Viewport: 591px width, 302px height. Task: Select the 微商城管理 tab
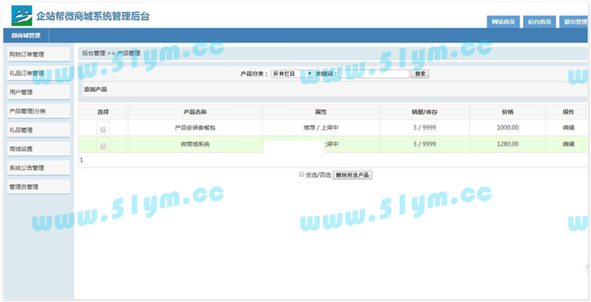(26, 36)
